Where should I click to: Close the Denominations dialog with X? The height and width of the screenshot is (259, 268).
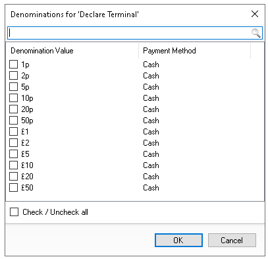click(255, 14)
